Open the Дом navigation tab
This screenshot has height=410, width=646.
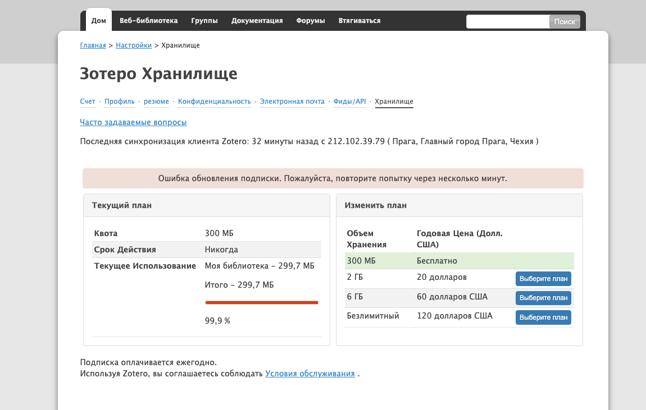pyautogui.click(x=98, y=21)
